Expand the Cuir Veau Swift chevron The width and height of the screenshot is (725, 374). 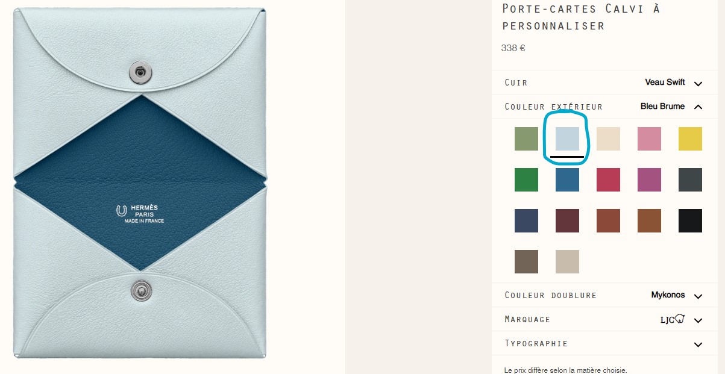coord(698,83)
